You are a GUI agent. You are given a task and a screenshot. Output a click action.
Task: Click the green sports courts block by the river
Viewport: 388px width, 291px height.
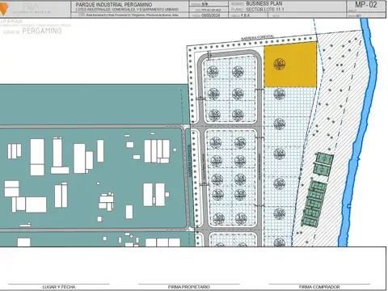317,190
